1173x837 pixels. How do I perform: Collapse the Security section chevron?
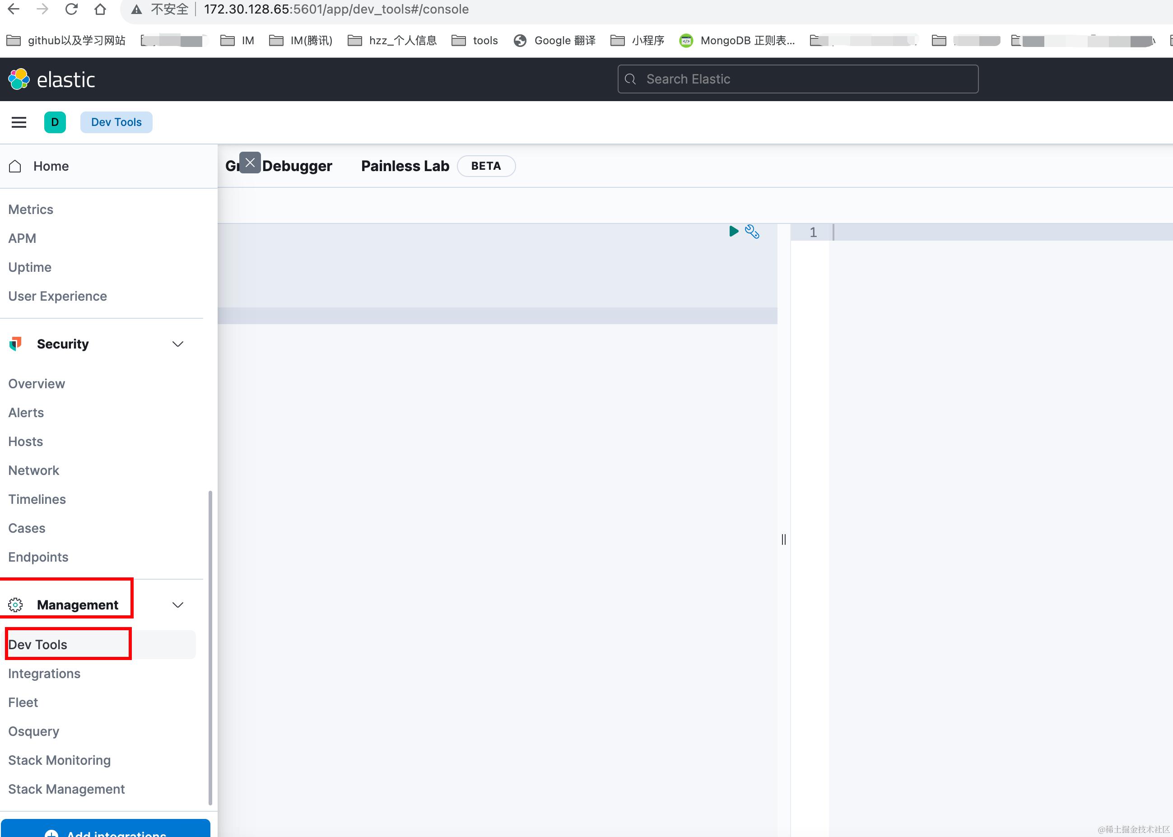[x=178, y=344]
